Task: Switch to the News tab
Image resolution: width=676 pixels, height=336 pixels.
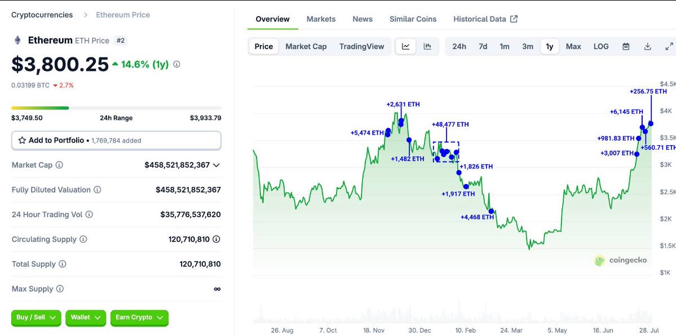Action: pos(363,19)
